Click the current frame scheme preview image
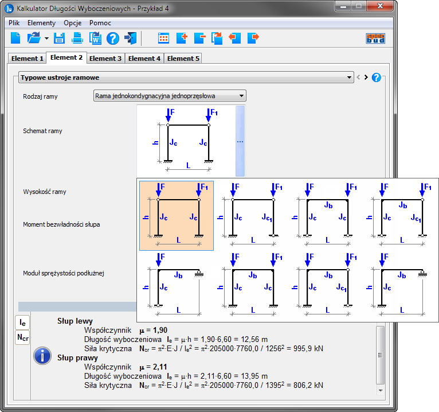 point(186,141)
